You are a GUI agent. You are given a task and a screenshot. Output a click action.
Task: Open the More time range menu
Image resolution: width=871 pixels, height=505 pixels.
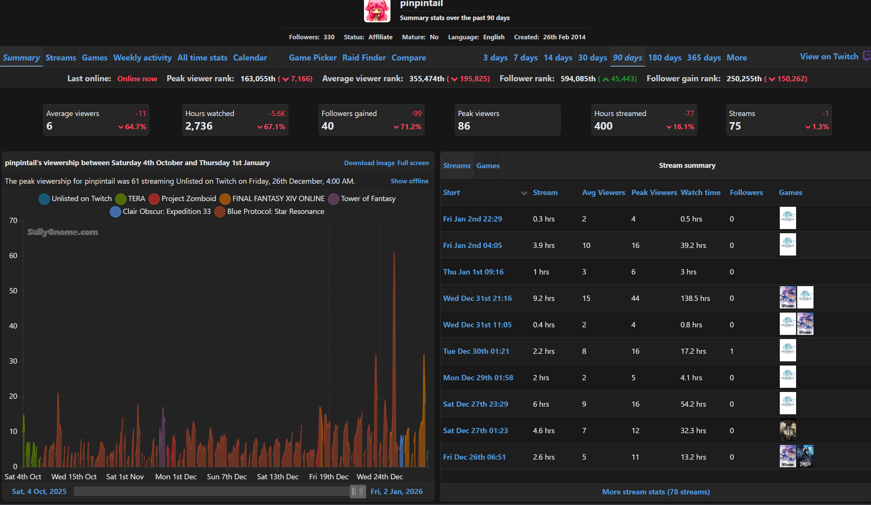[x=737, y=57]
